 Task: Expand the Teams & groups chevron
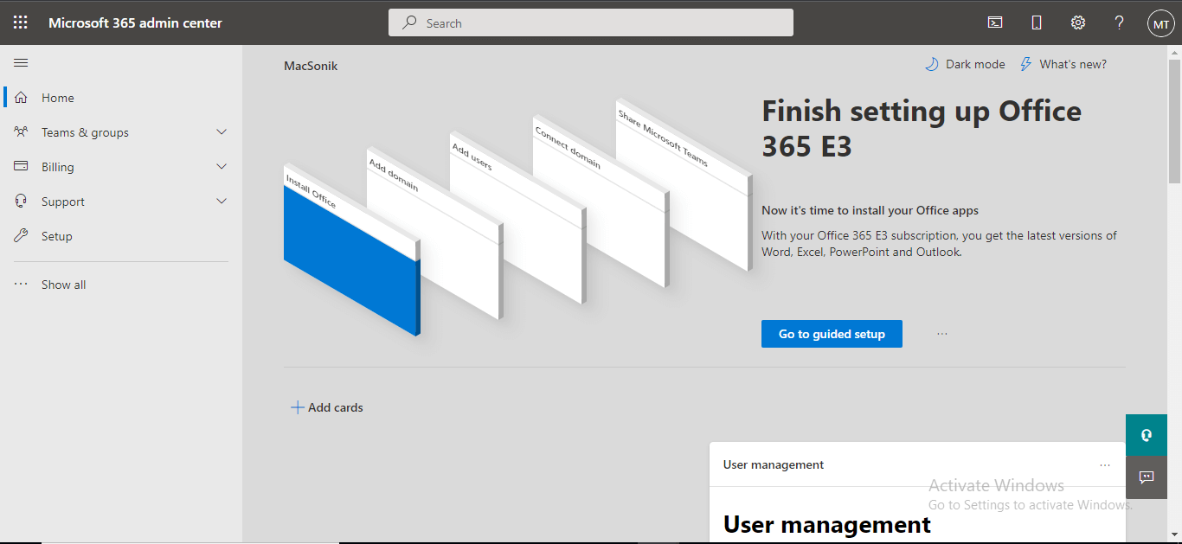click(222, 131)
